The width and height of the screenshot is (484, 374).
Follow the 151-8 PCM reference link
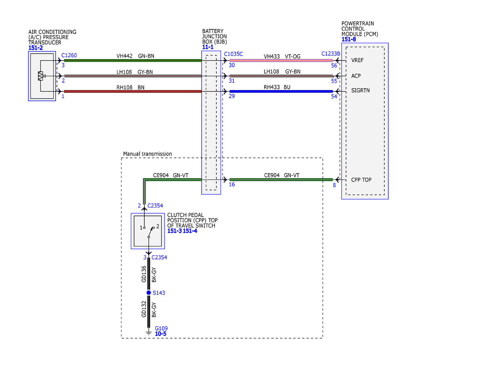(x=349, y=40)
